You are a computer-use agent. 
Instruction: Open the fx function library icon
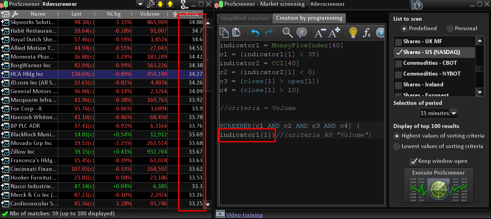[367, 32]
